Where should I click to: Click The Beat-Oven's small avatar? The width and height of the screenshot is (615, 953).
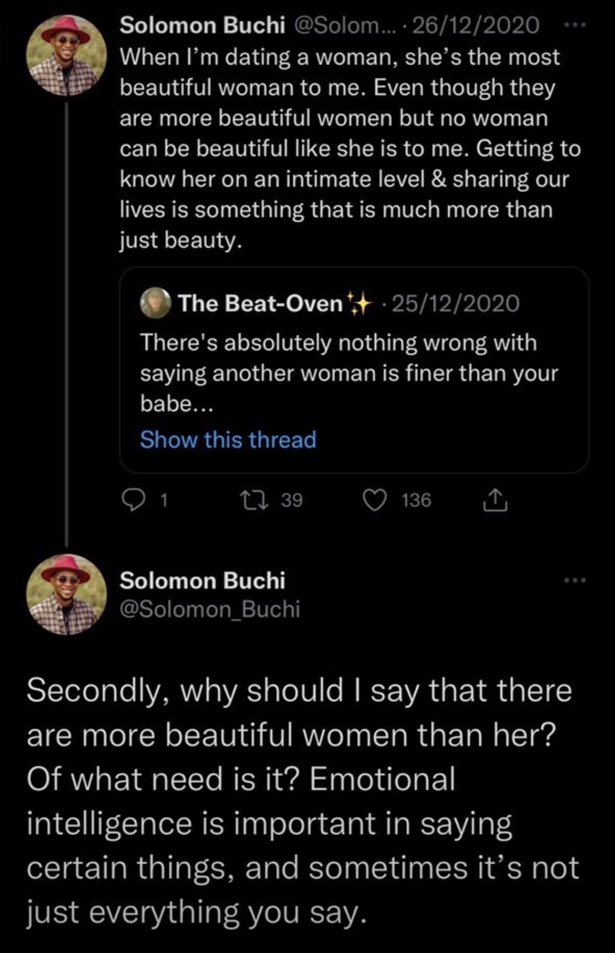[x=155, y=303]
